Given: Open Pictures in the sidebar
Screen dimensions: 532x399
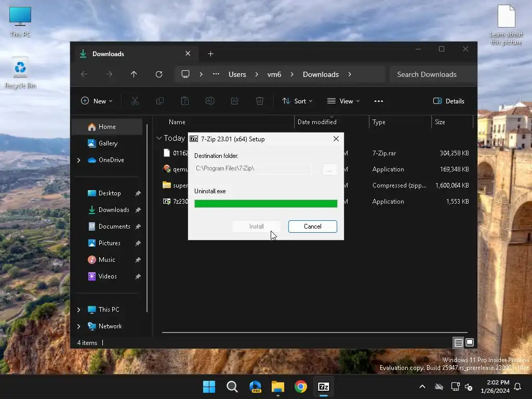Looking at the screenshot, I should 109,243.
